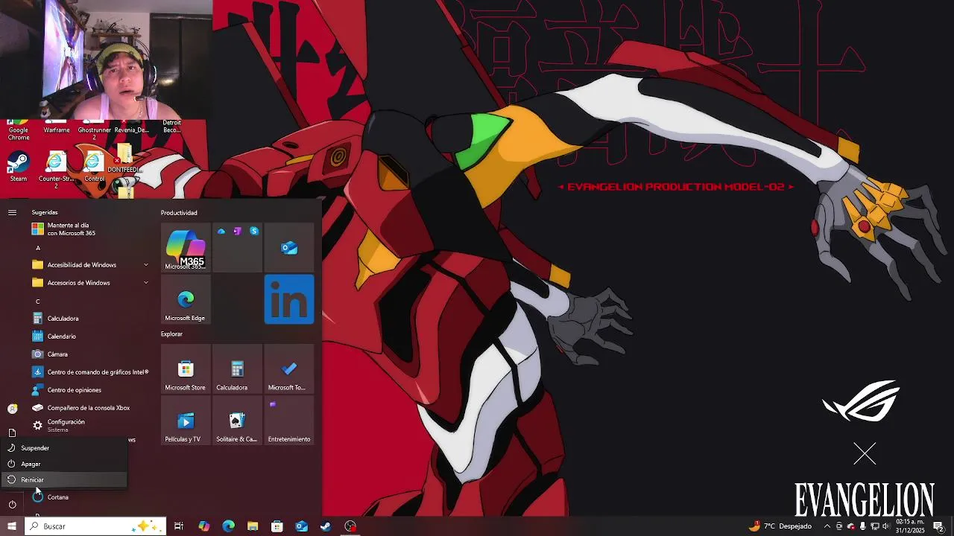Click the power icon in Start sidebar
The height and width of the screenshot is (536, 954).
coord(12,504)
